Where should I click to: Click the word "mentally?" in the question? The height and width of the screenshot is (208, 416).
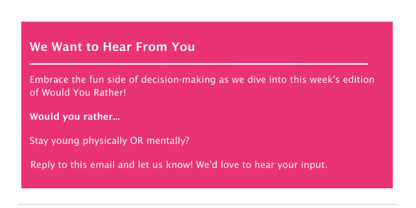[168, 141]
